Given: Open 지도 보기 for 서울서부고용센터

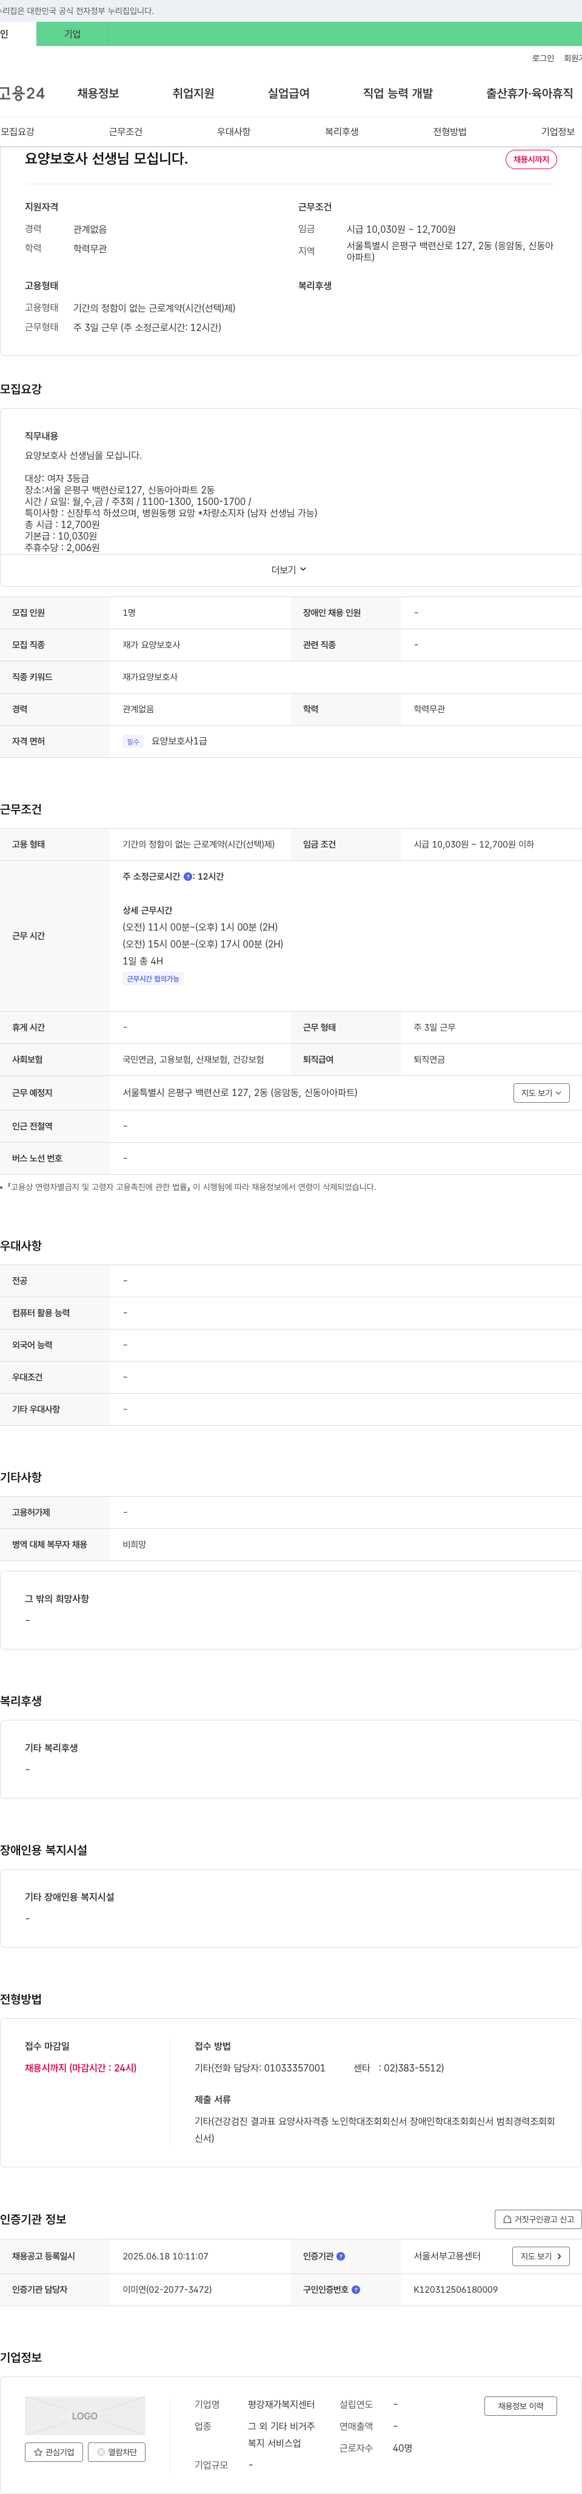Looking at the screenshot, I should click(x=541, y=2256).
